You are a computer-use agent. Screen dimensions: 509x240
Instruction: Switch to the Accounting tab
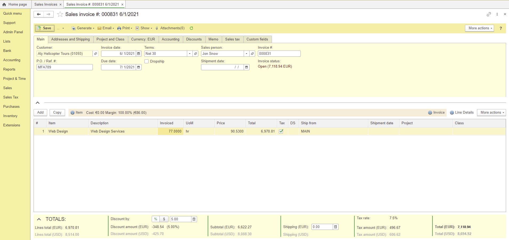(x=171, y=39)
